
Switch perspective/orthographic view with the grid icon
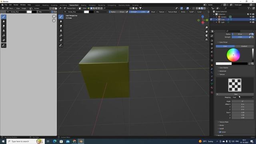[x=206, y=40]
